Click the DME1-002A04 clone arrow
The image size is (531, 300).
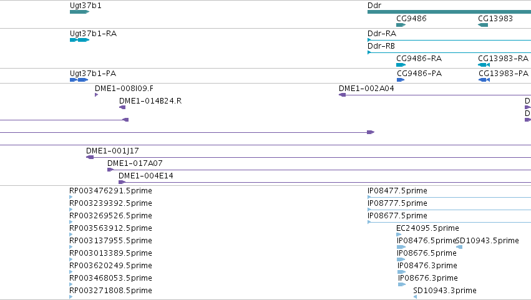coord(343,95)
